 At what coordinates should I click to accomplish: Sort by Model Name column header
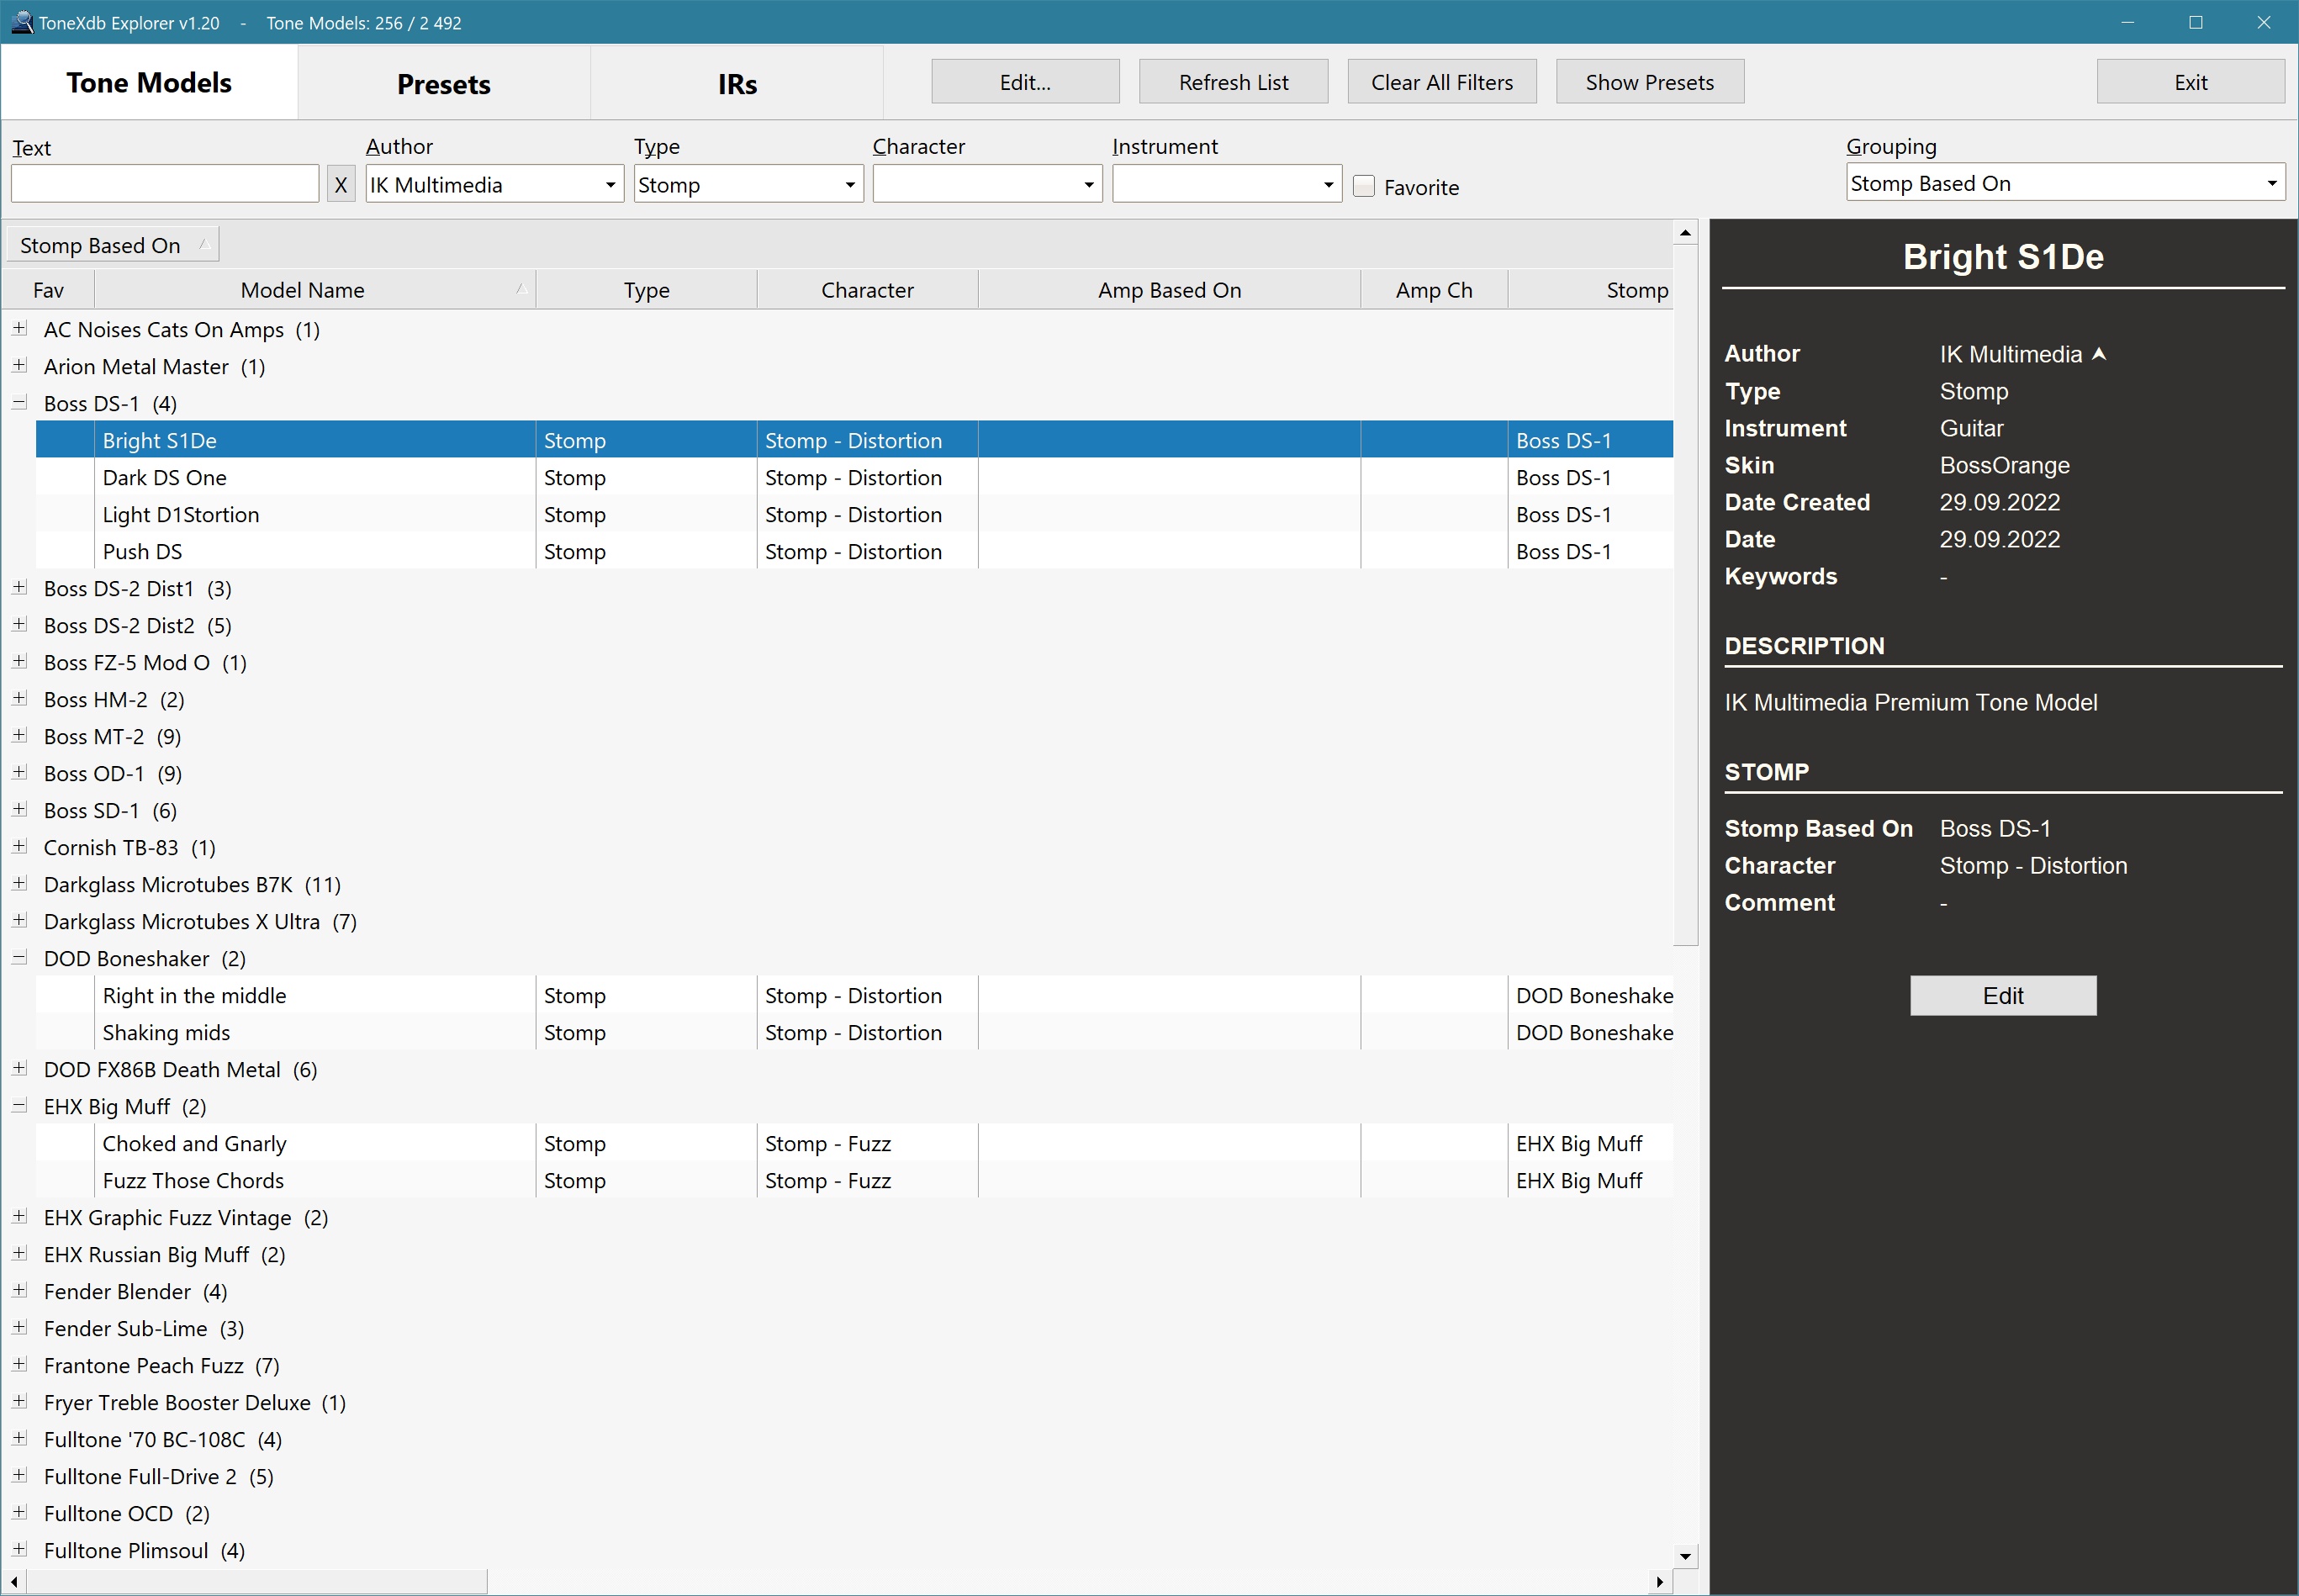pos(314,290)
